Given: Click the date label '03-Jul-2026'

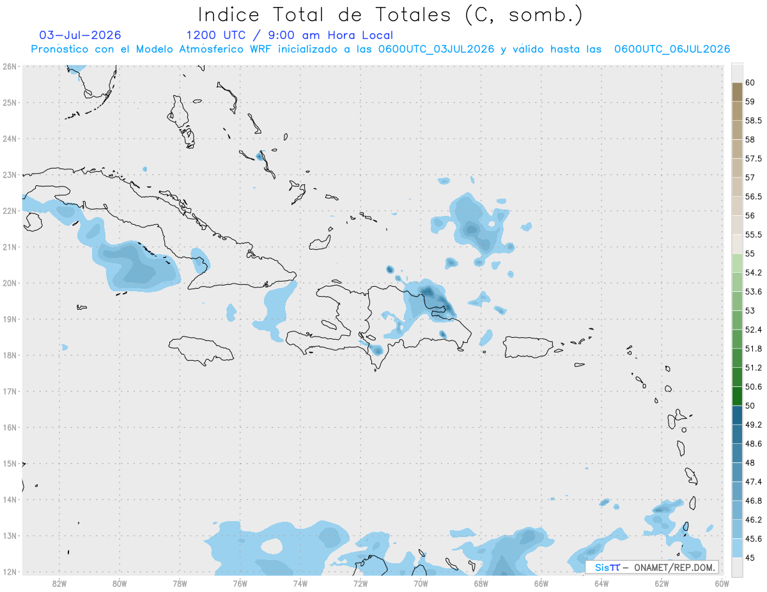Looking at the screenshot, I should tap(81, 35).
